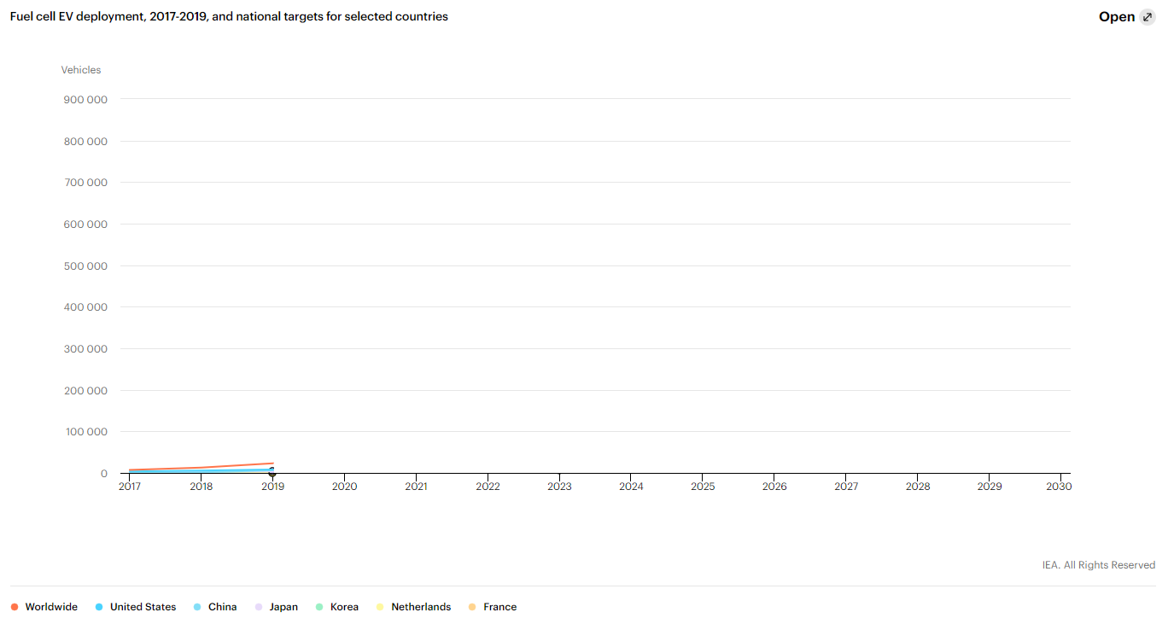Screen dimensions: 1168x624
Task: Click the orange Worldwide line near 2018
Action: (201, 468)
